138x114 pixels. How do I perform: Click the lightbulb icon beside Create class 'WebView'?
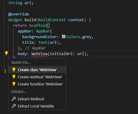coord(14,70)
